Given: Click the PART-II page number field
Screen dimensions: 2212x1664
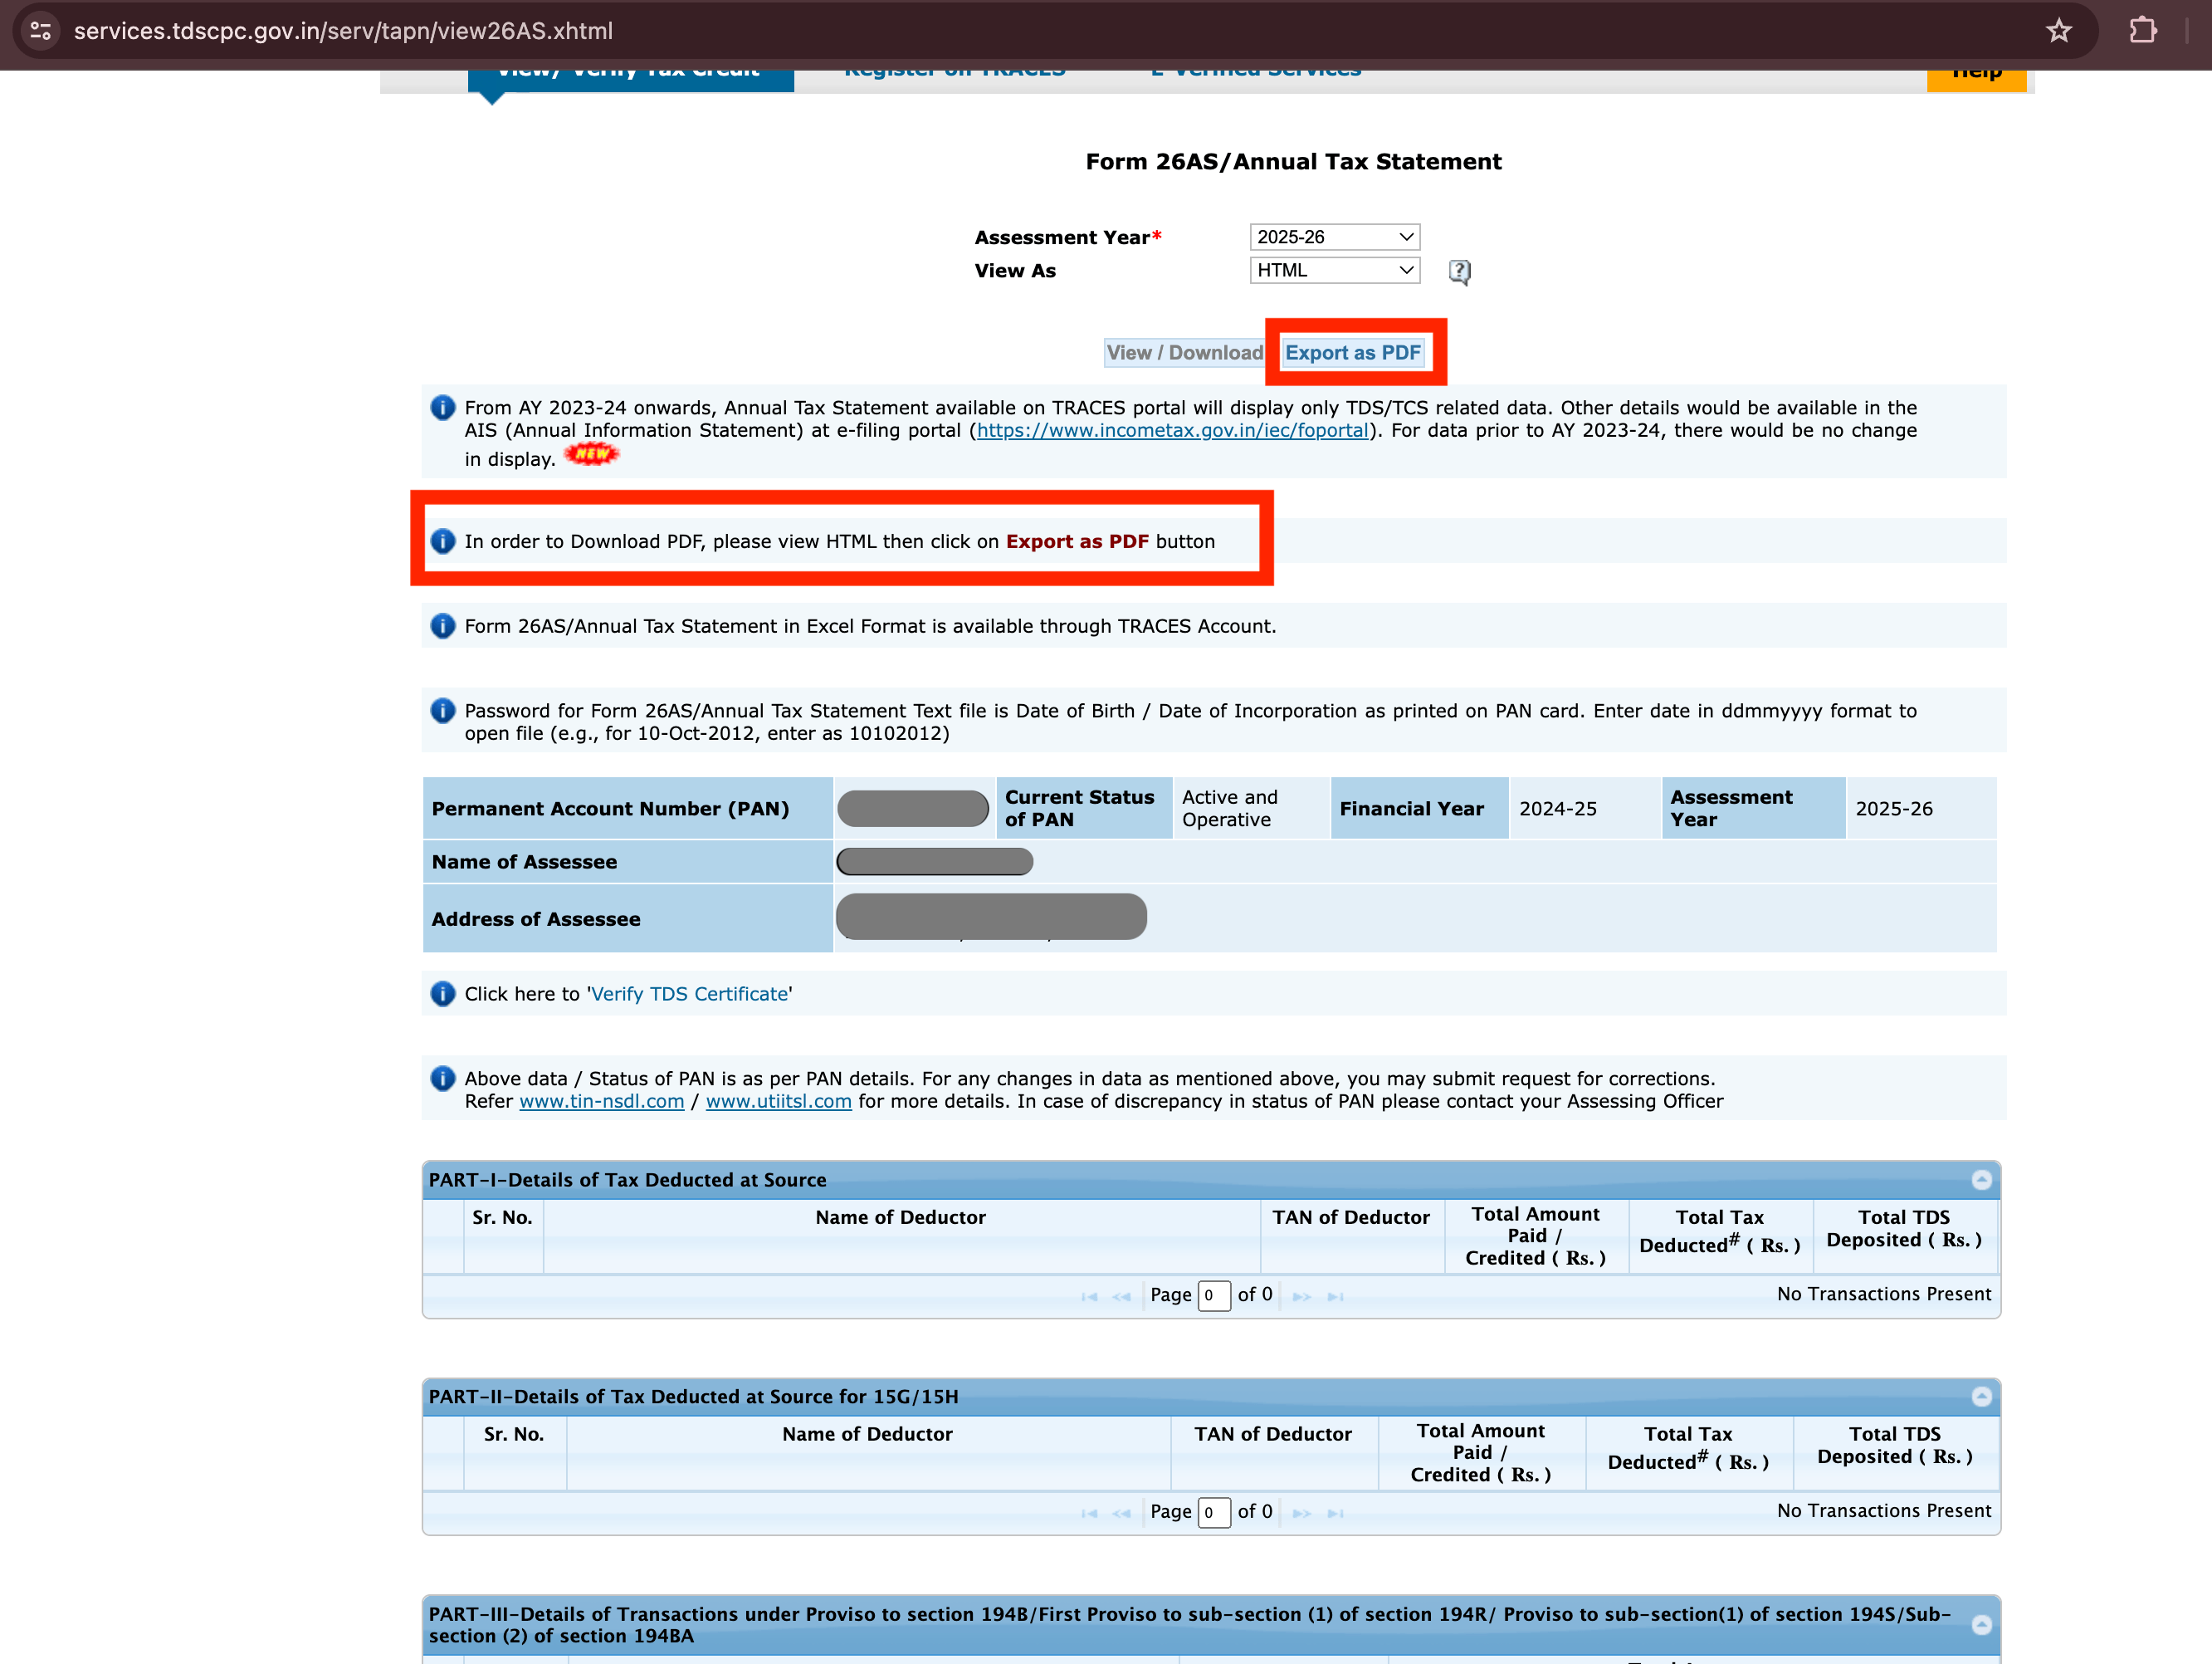Looking at the screenshot, I should (1214, 1513).
